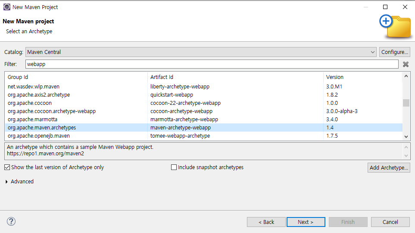Viewport: 415px width, 233px height.
Task: Click the Configure... button
Action: (395, 52)
